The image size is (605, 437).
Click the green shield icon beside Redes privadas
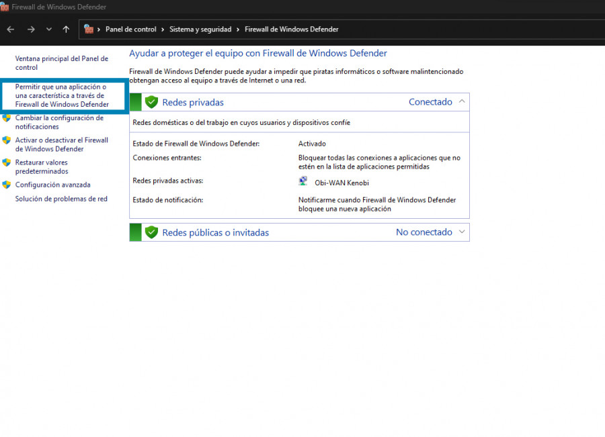[x=151, y=102]
